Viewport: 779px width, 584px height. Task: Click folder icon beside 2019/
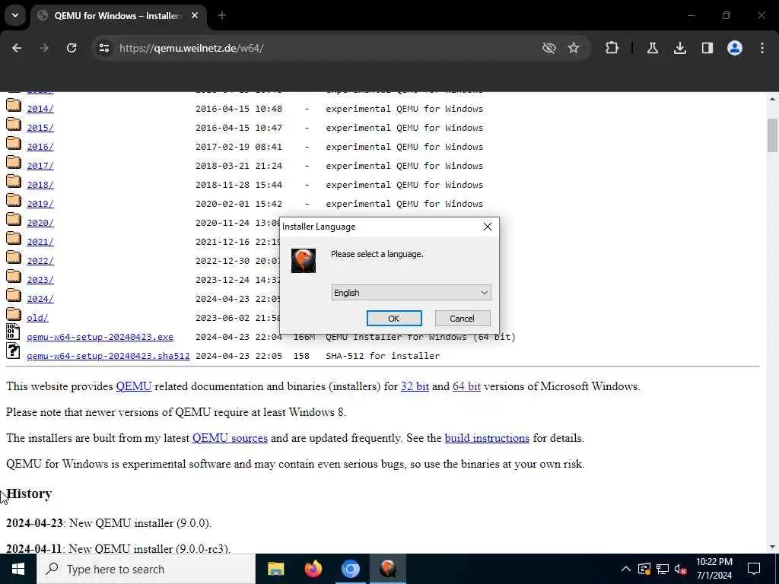pyautogui.click(x=14, y=200)
